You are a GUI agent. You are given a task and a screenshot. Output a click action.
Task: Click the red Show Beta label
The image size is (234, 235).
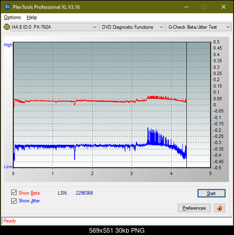(29, 193)
